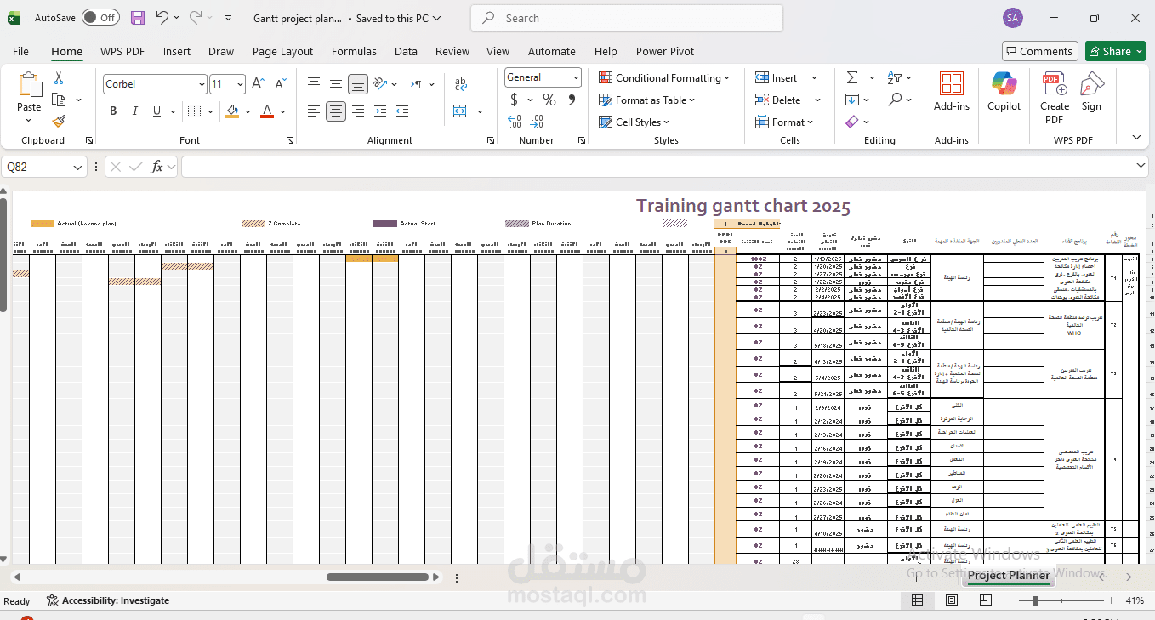Open the Corbel font name dropdown

[x=202, y=84]
